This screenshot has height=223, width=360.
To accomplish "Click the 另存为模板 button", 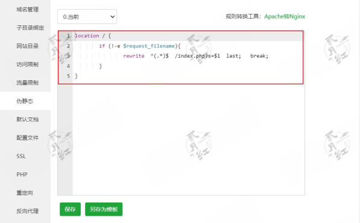I will [x=104, y=209].
